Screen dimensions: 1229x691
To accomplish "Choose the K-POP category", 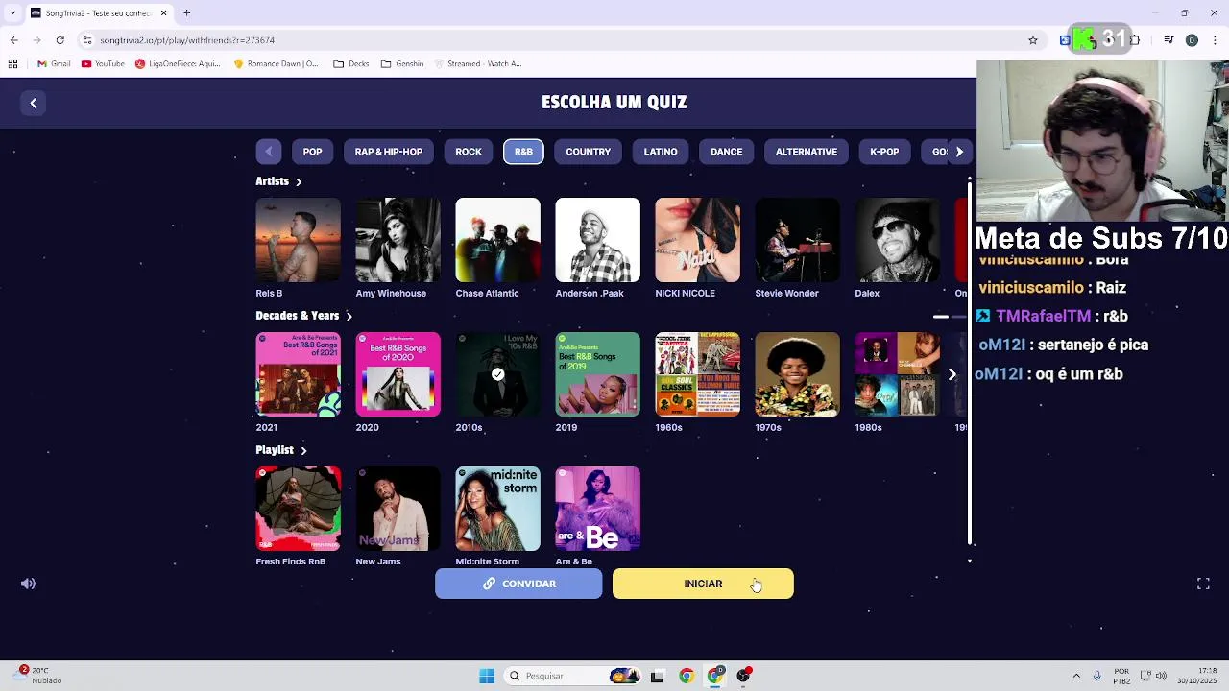I will 884,152.
